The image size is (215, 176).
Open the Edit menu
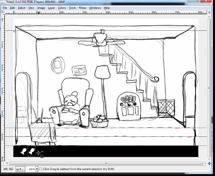[x=12, y=8]
